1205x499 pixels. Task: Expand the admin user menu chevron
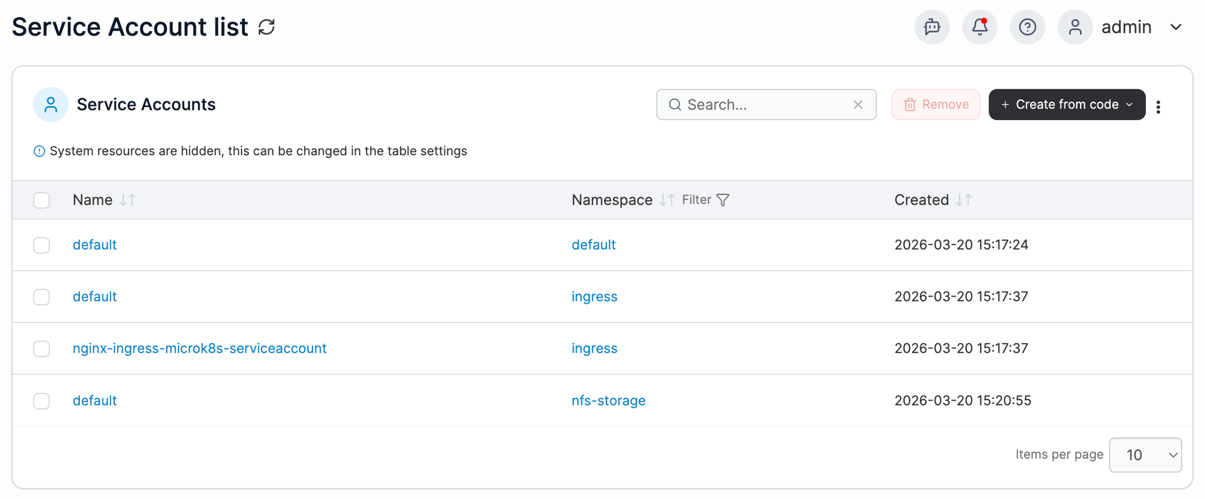[1176, 27]
